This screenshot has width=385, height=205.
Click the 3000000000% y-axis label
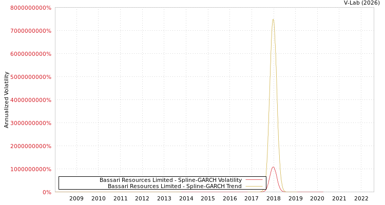(x=31, y=123)
